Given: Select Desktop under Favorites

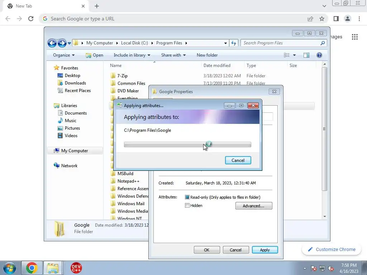Looking at the screenshot, I should [x=72, y=76].
